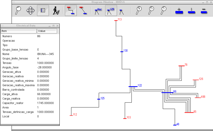Viewport: 213px width, 131px height.
Task: Select the walking person navigate tool
Action: [56, 10]
